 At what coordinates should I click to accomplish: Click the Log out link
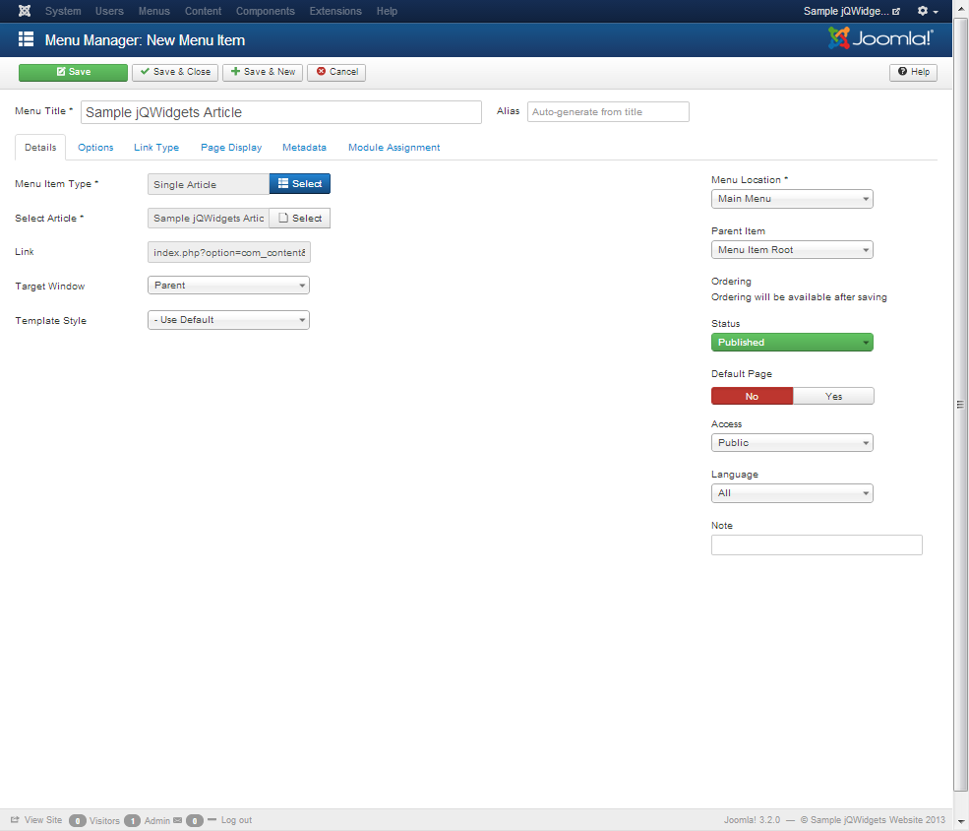[x=237, y=820]
